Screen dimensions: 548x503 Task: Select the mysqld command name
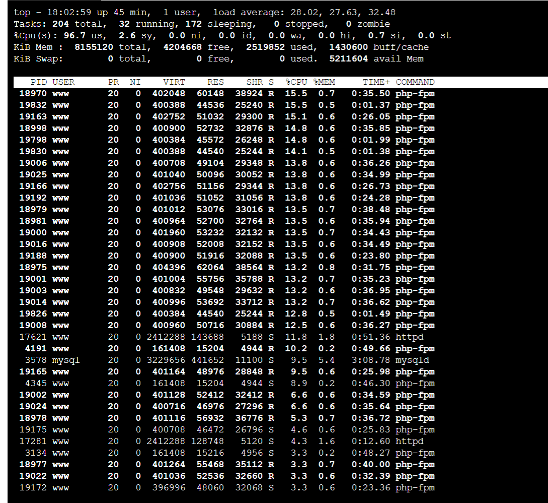(x=412, y=360)
